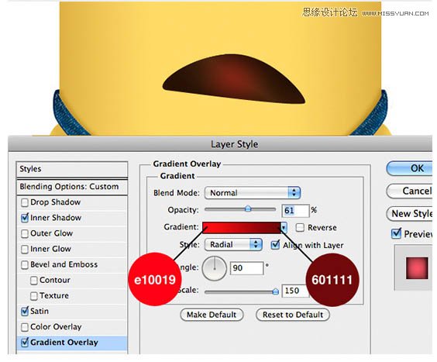Click the OK button
The height and width of the screenshot is (362, 437).
[410, 168]
